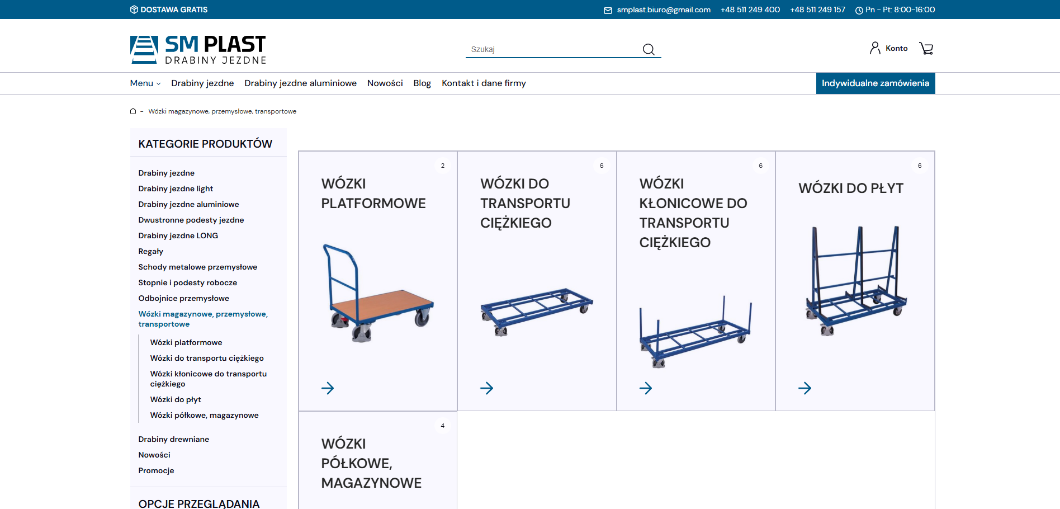1060x509 pixels.
Task: Click the Konto account icon
Action: tap(874, 48)
